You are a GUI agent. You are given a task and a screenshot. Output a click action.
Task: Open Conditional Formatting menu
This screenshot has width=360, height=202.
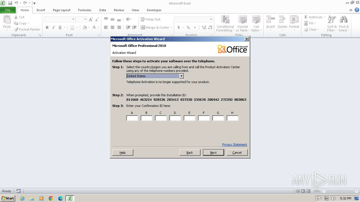tap(225, 24)
